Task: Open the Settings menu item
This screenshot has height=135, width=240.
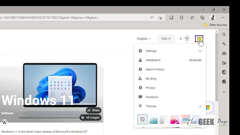Action: click(170, 51)
